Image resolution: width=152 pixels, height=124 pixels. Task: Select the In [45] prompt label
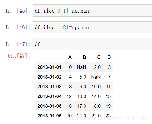(18, 11)
